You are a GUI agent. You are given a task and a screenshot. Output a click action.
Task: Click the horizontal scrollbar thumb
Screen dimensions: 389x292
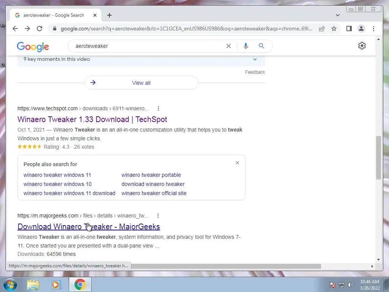[226, 266]
